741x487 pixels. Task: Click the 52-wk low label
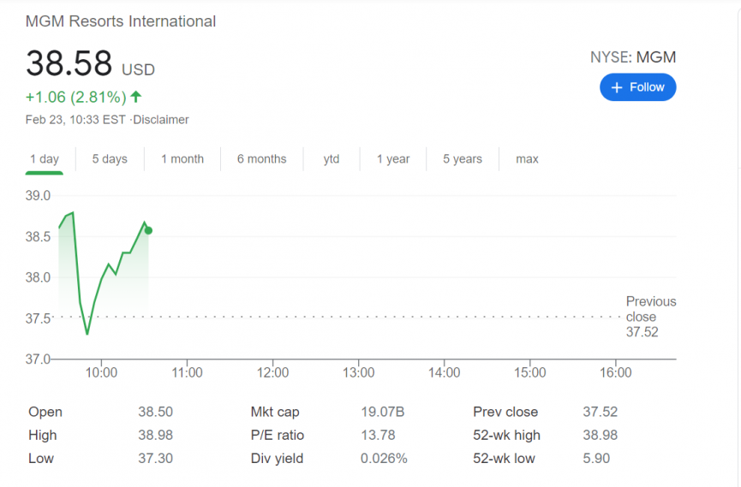(x=504, y=458)
